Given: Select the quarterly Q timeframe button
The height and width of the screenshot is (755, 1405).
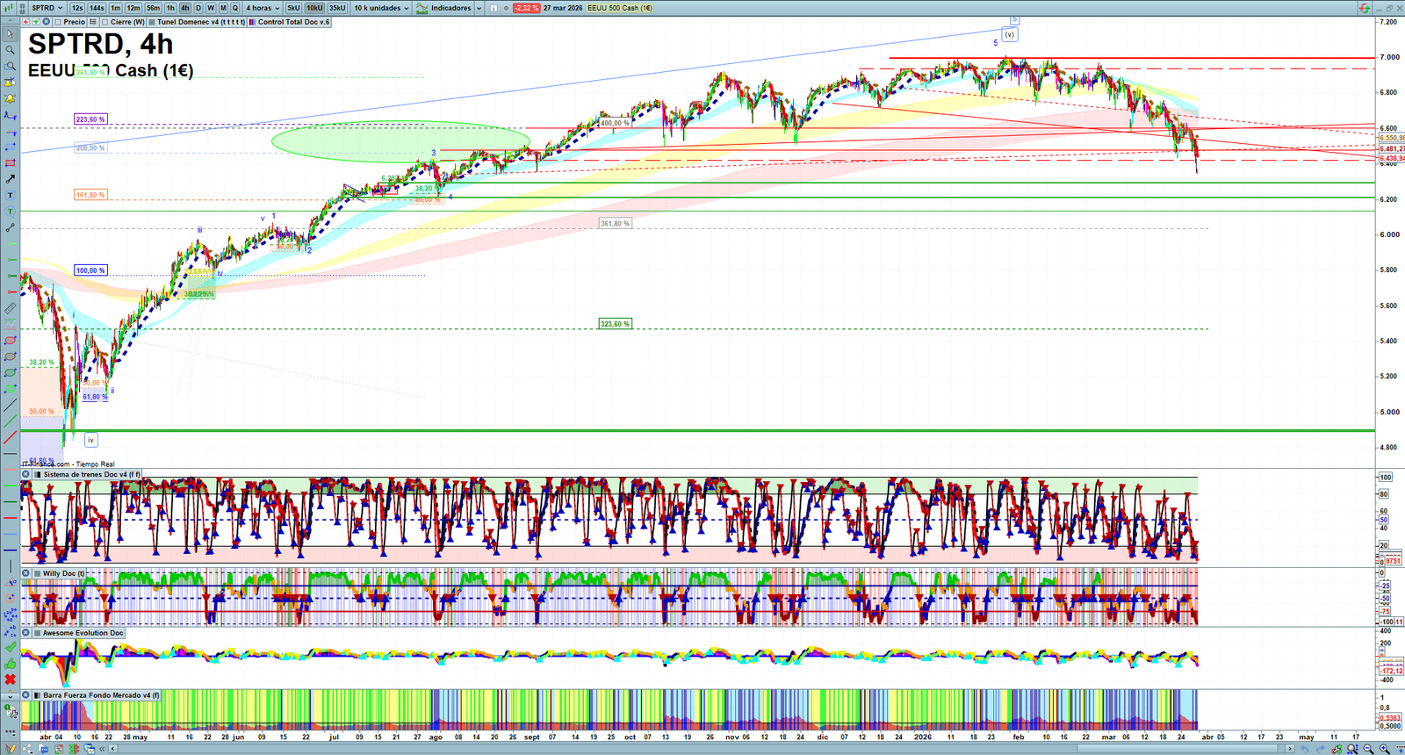Looking at the screenshot, I should pos(235,8).
